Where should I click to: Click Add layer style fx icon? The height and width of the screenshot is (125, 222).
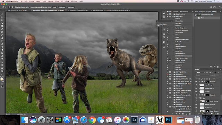(x=202, y=114)
